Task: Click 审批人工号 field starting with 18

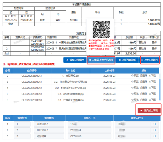Action: 90,124
